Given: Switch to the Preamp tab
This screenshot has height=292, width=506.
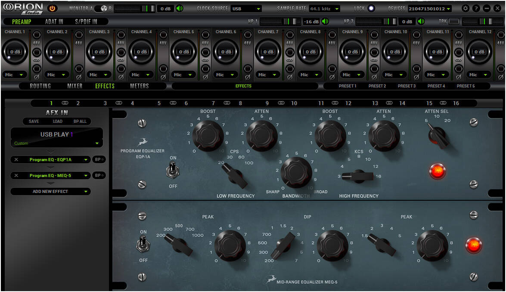Looking at the screenshot, I should coord(22,22).
